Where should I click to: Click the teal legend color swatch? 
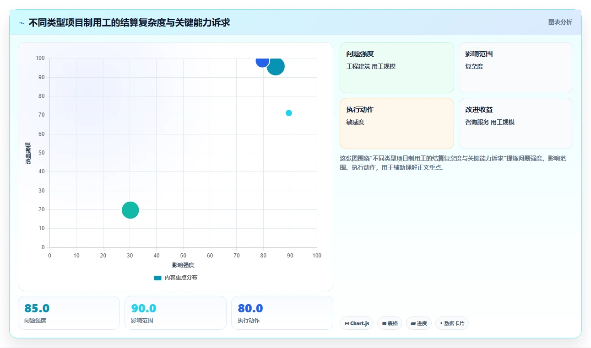[157, 278]
